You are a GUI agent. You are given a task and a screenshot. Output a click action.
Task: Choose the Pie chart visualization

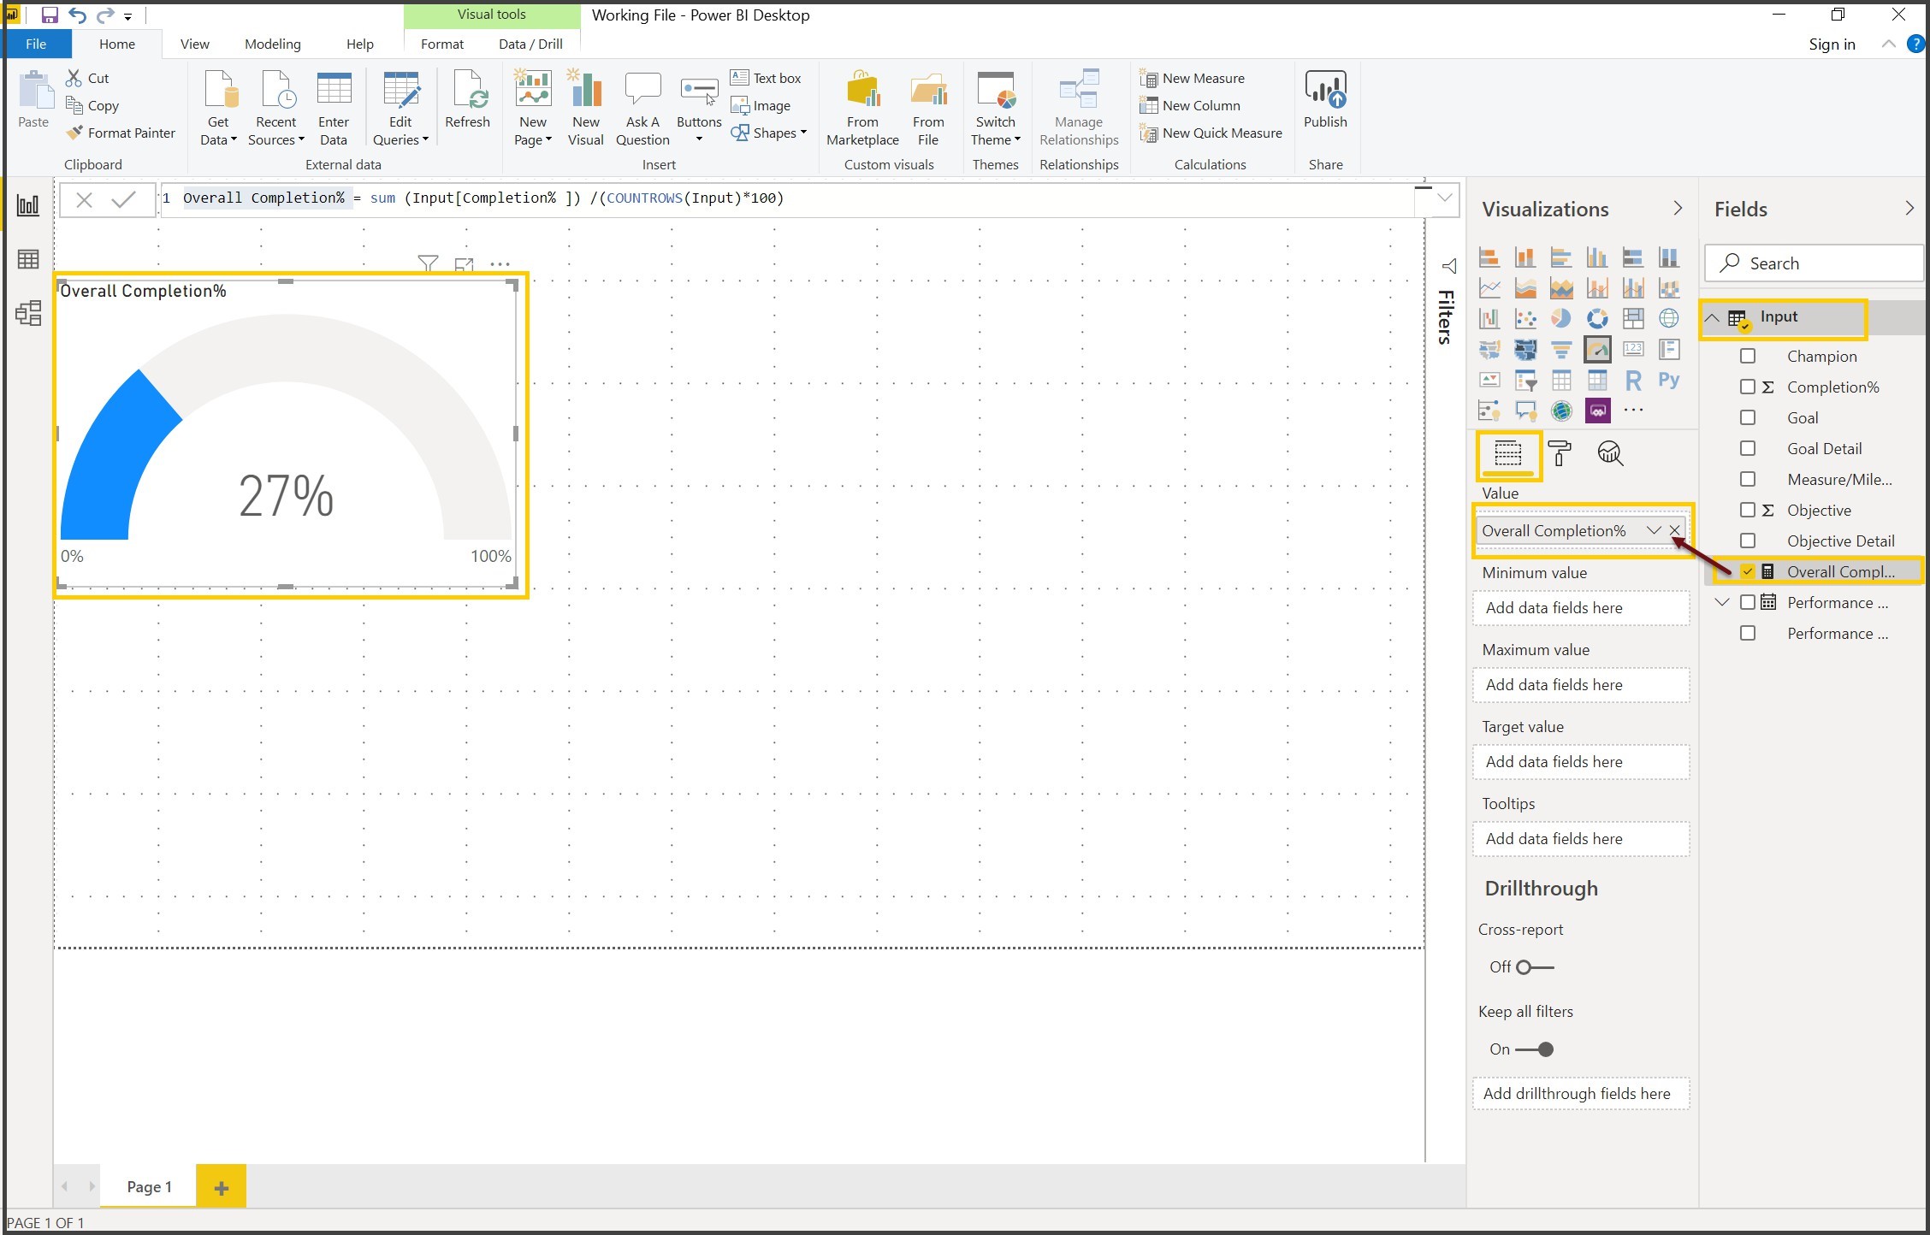tap(1560, 318)
